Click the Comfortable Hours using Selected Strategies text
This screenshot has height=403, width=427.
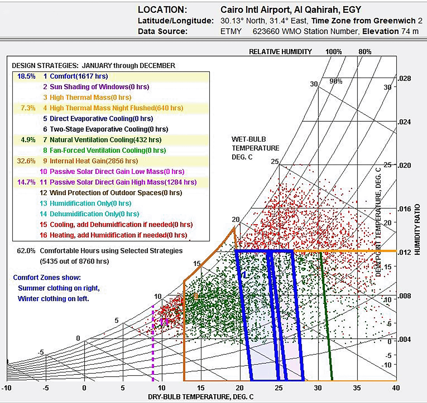coord(111,251)
